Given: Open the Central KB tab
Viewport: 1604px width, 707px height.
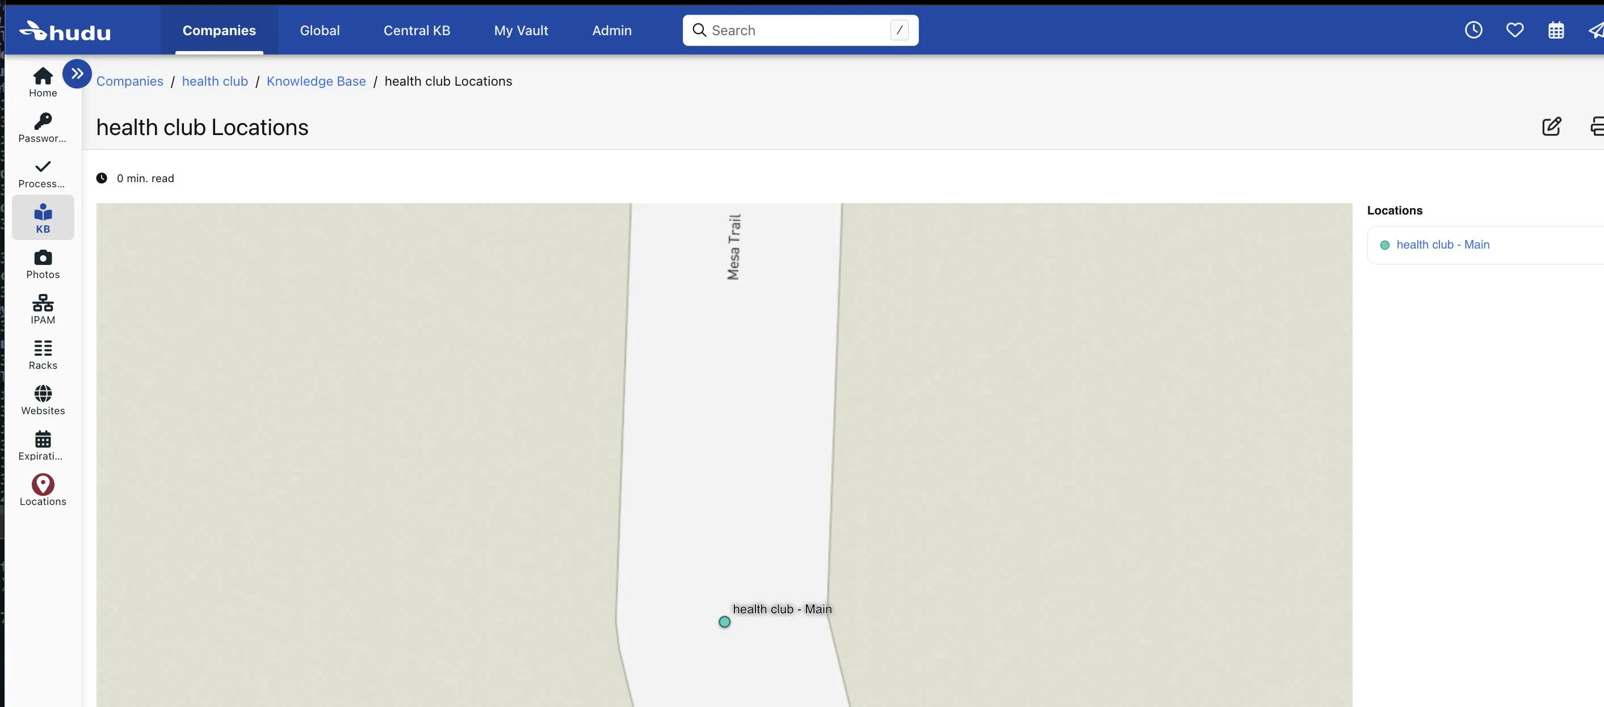Looking at the screenshot, I should point(416,30).
